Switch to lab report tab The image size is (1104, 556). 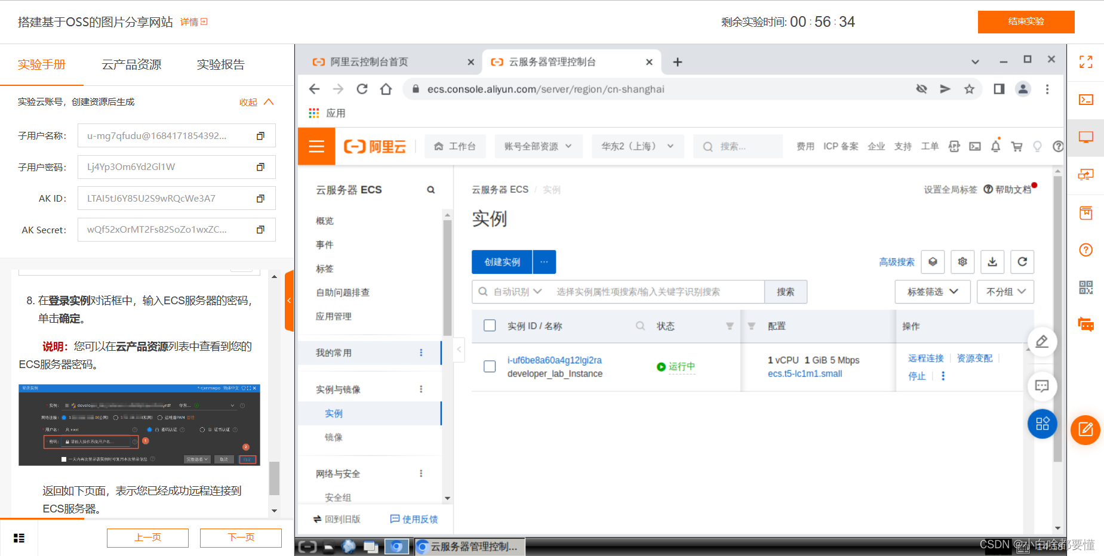[x=221, y=64]
